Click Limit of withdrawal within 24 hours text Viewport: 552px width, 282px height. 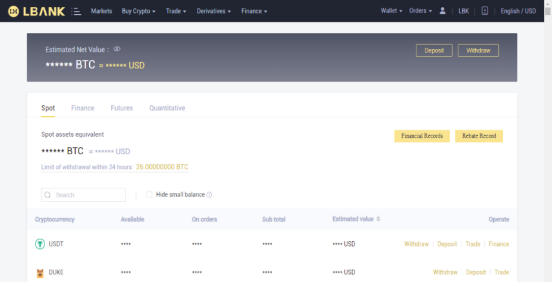pyautogui.click(x=87, y=167)
